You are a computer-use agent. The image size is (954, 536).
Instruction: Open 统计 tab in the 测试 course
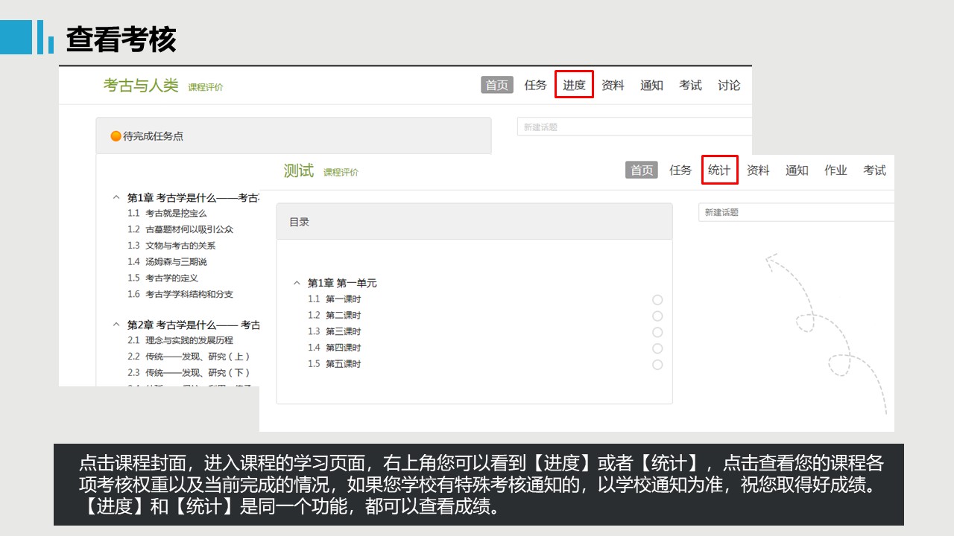click(x=719, y=170)
